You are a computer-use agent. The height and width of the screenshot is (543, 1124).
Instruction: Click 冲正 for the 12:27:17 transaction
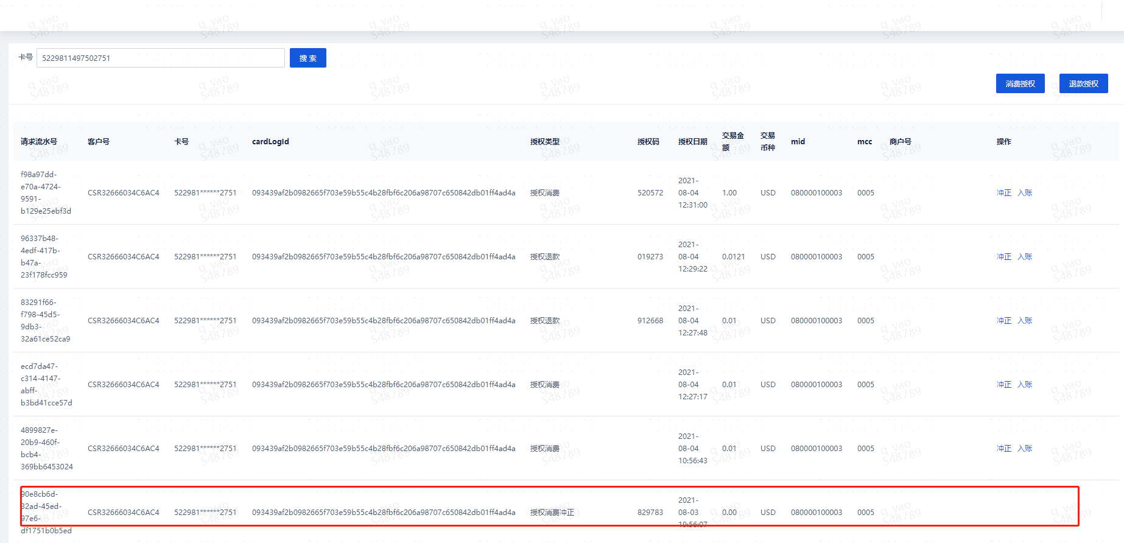1003,385
